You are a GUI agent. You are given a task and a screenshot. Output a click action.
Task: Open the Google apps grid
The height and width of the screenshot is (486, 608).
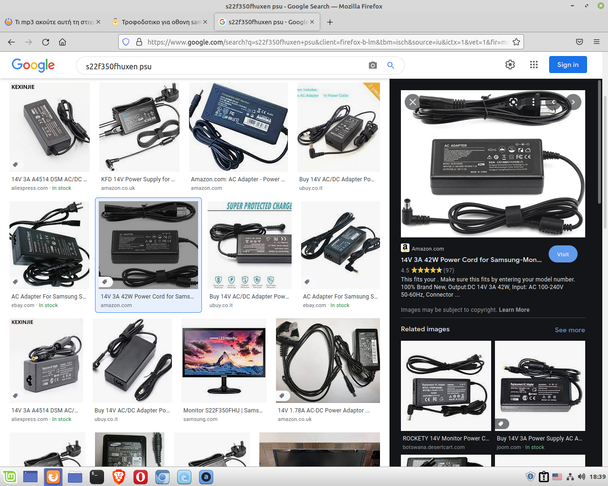point(534,65)
